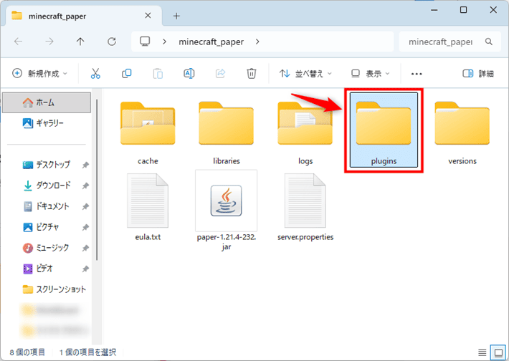The image size is (509, 361).
Task: Click the Delete trash icon
Action: [x=252, y=74]
